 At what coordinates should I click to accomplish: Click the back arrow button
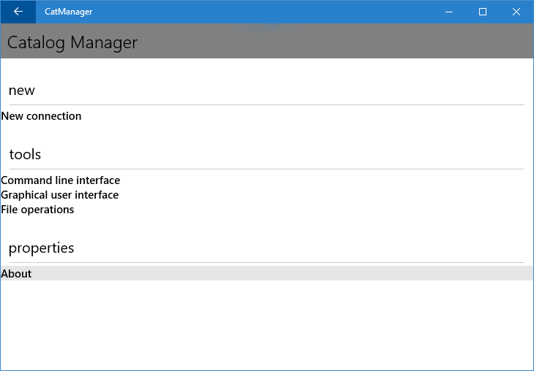[x=18, y=12]
